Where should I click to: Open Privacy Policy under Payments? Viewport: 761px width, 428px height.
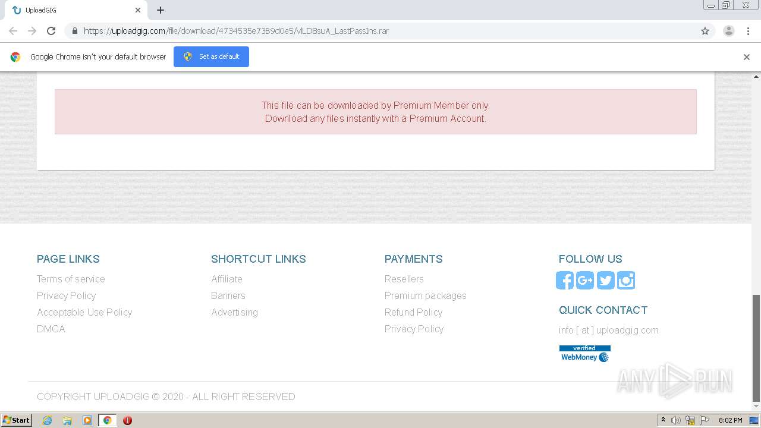[414, 329]
